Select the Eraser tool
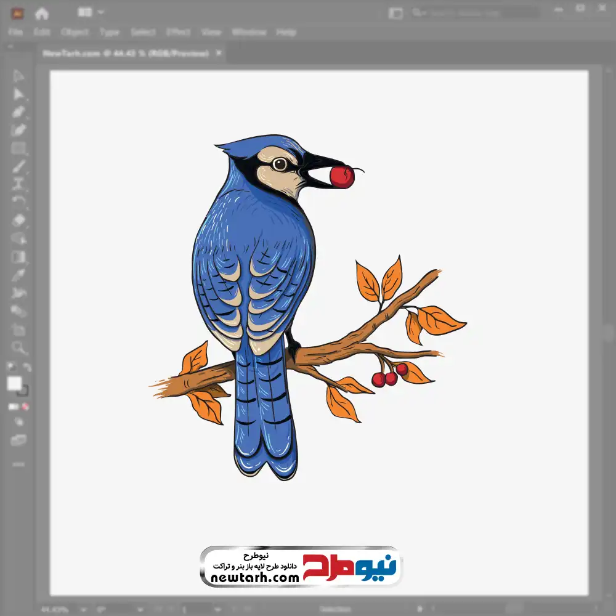Screen dimensions: 616x616 18,220
